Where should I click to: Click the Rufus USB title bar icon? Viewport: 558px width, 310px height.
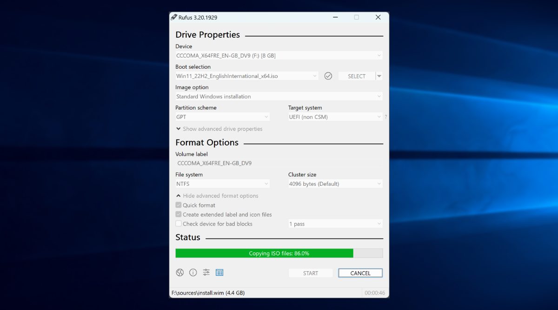click(x=174, y=17)
